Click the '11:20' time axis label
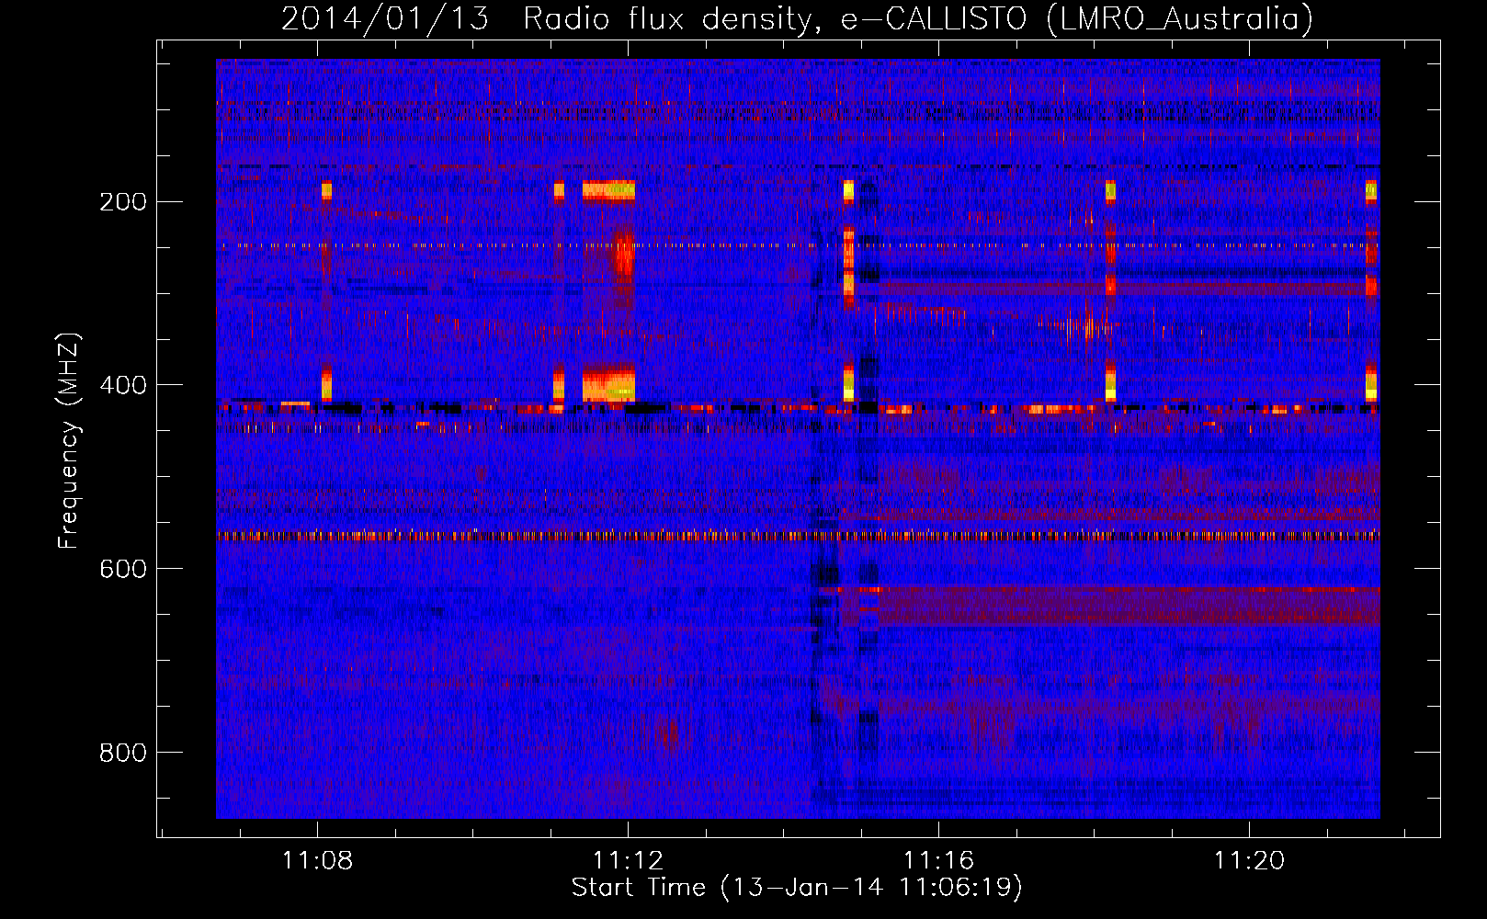 [1249, 860]
